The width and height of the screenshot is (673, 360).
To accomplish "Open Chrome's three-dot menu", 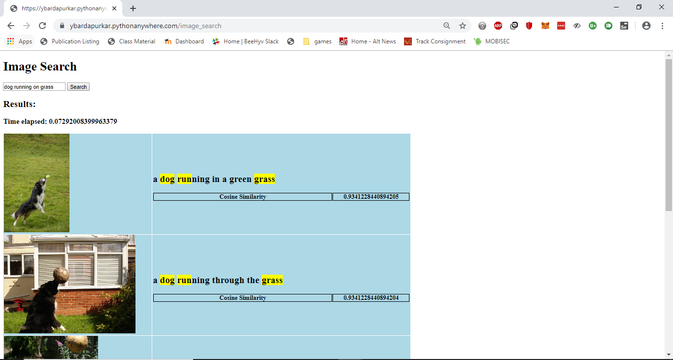I will [x=662, y=26].
